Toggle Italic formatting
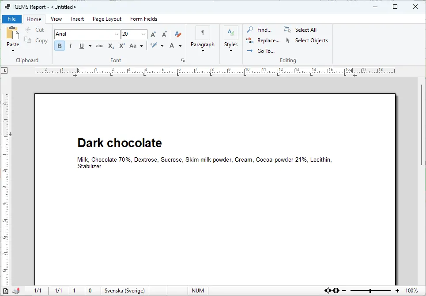This screenshot has width=426, height=296. [70, 46]
